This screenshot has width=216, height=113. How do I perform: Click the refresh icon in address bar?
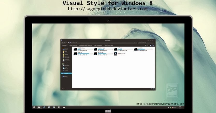click(x=136, y=43)
